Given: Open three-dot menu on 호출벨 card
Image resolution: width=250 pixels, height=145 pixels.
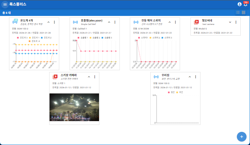Looking at the screenshot, I should 115,22.
